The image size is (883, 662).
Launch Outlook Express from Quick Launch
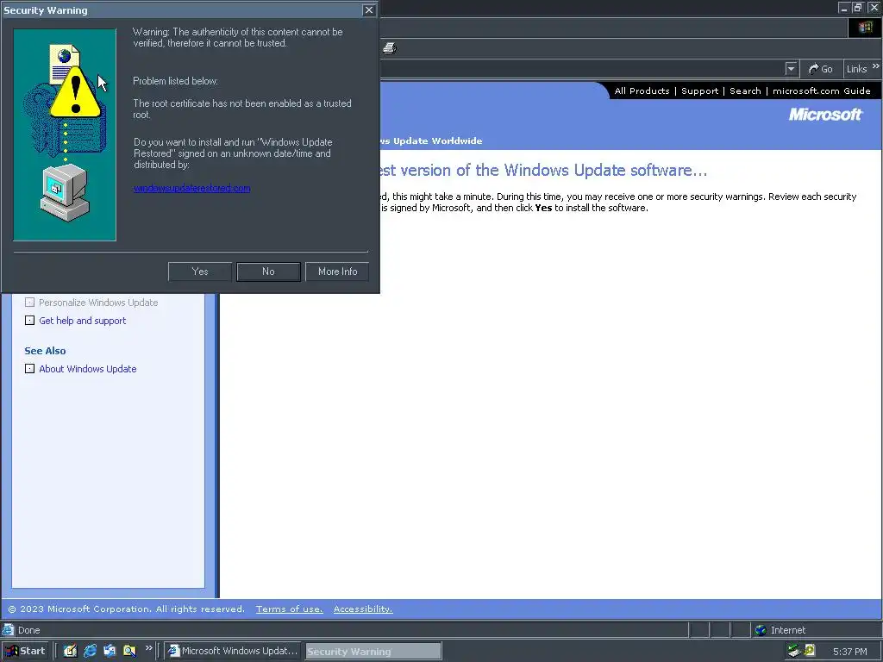point(110,651)
